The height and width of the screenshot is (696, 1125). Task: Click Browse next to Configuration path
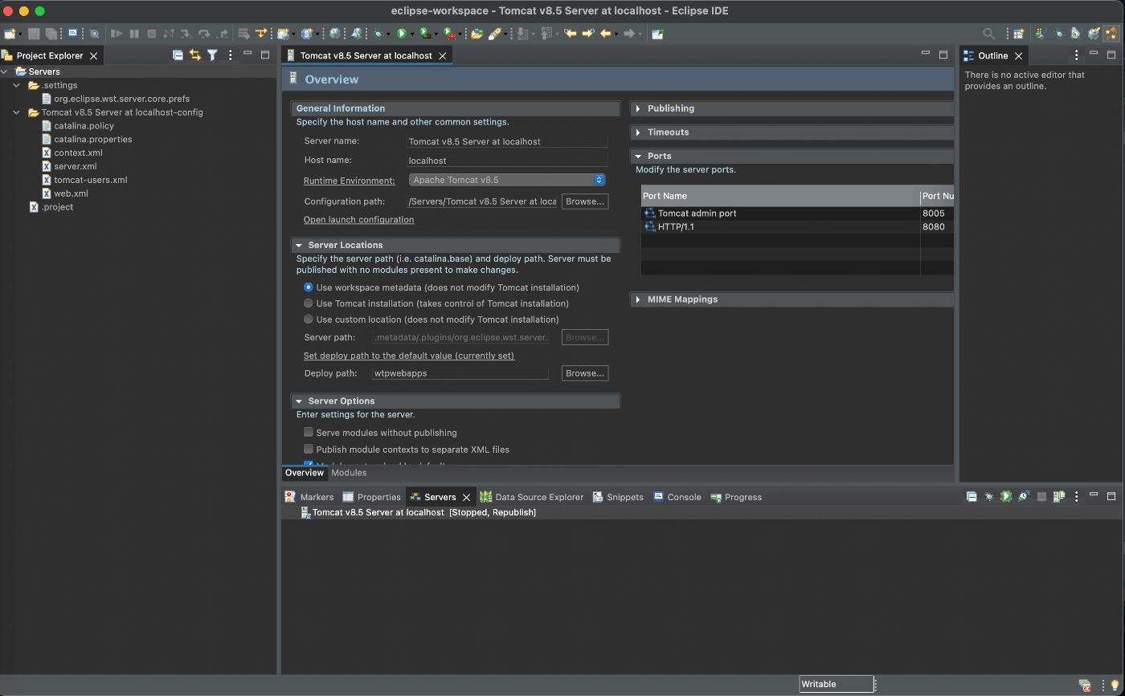coord(585,201)
